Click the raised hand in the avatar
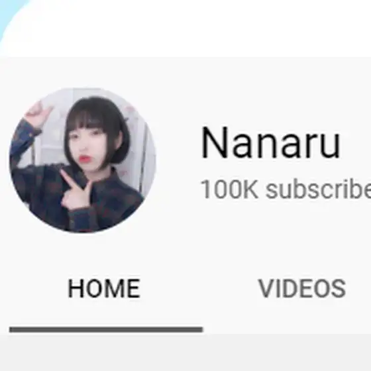The image size is (371, 371). [x=39, y=113]
